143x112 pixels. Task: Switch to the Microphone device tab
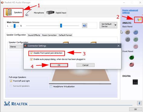tap(34, 13)
